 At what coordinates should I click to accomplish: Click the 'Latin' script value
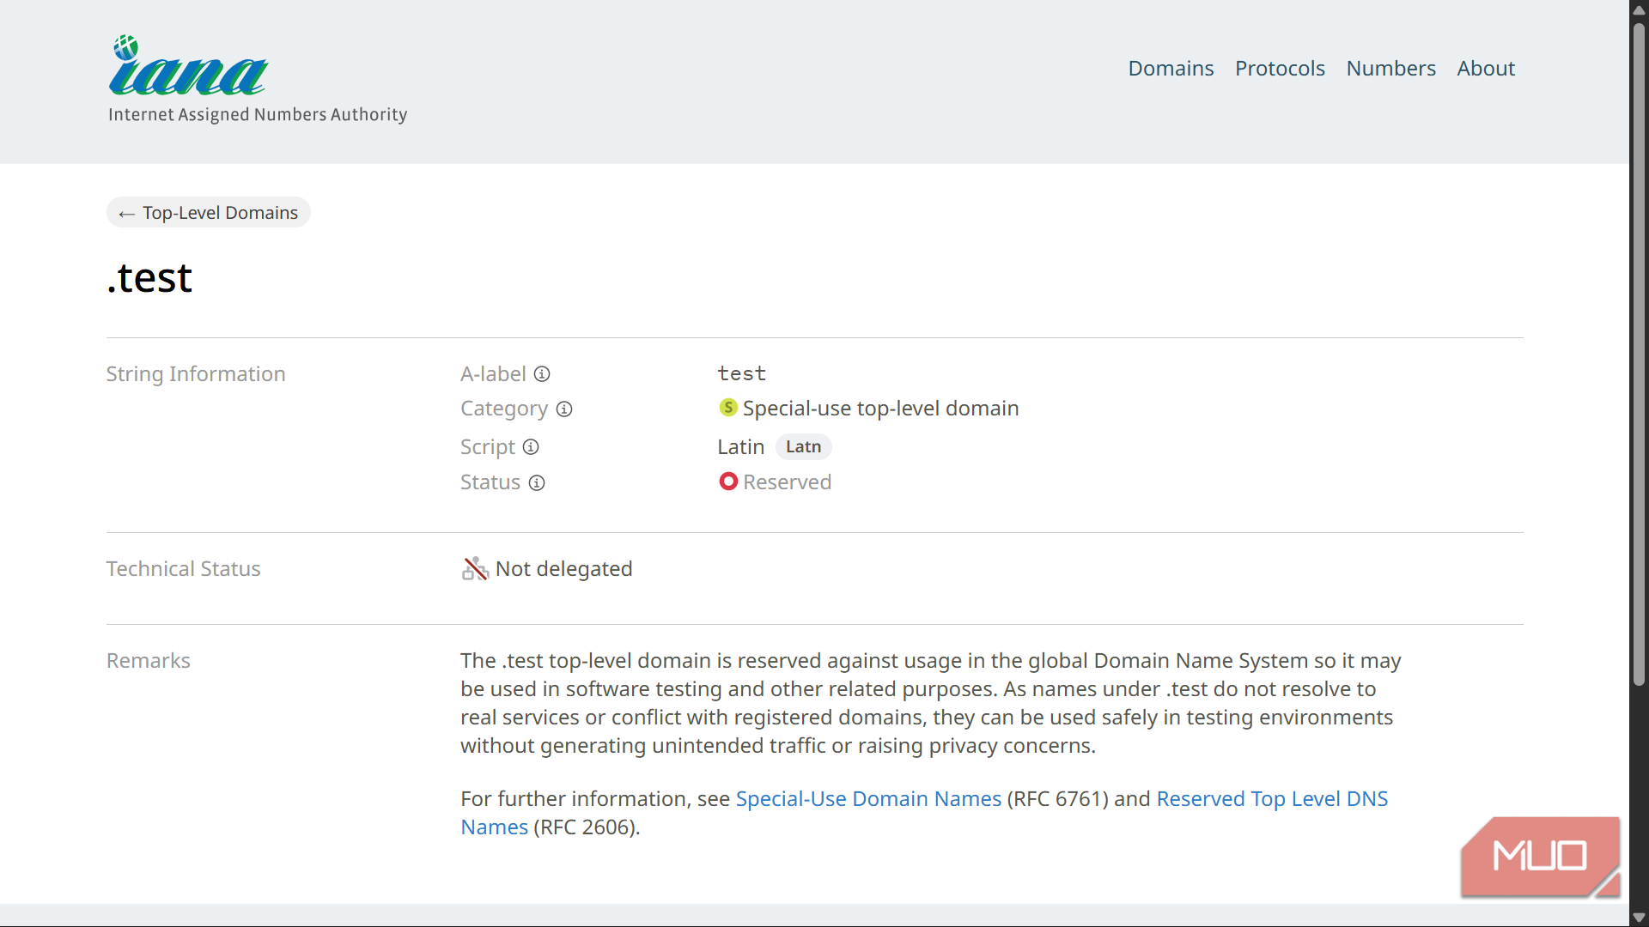[740, 447]
